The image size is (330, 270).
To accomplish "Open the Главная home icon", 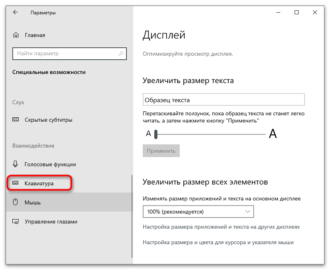I will coord(16,35).
